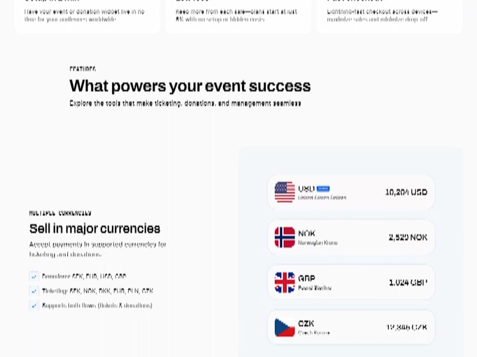
Task: Click the checkmark icon beside Ticketing currencies
Action: click(x=33, y=291)
